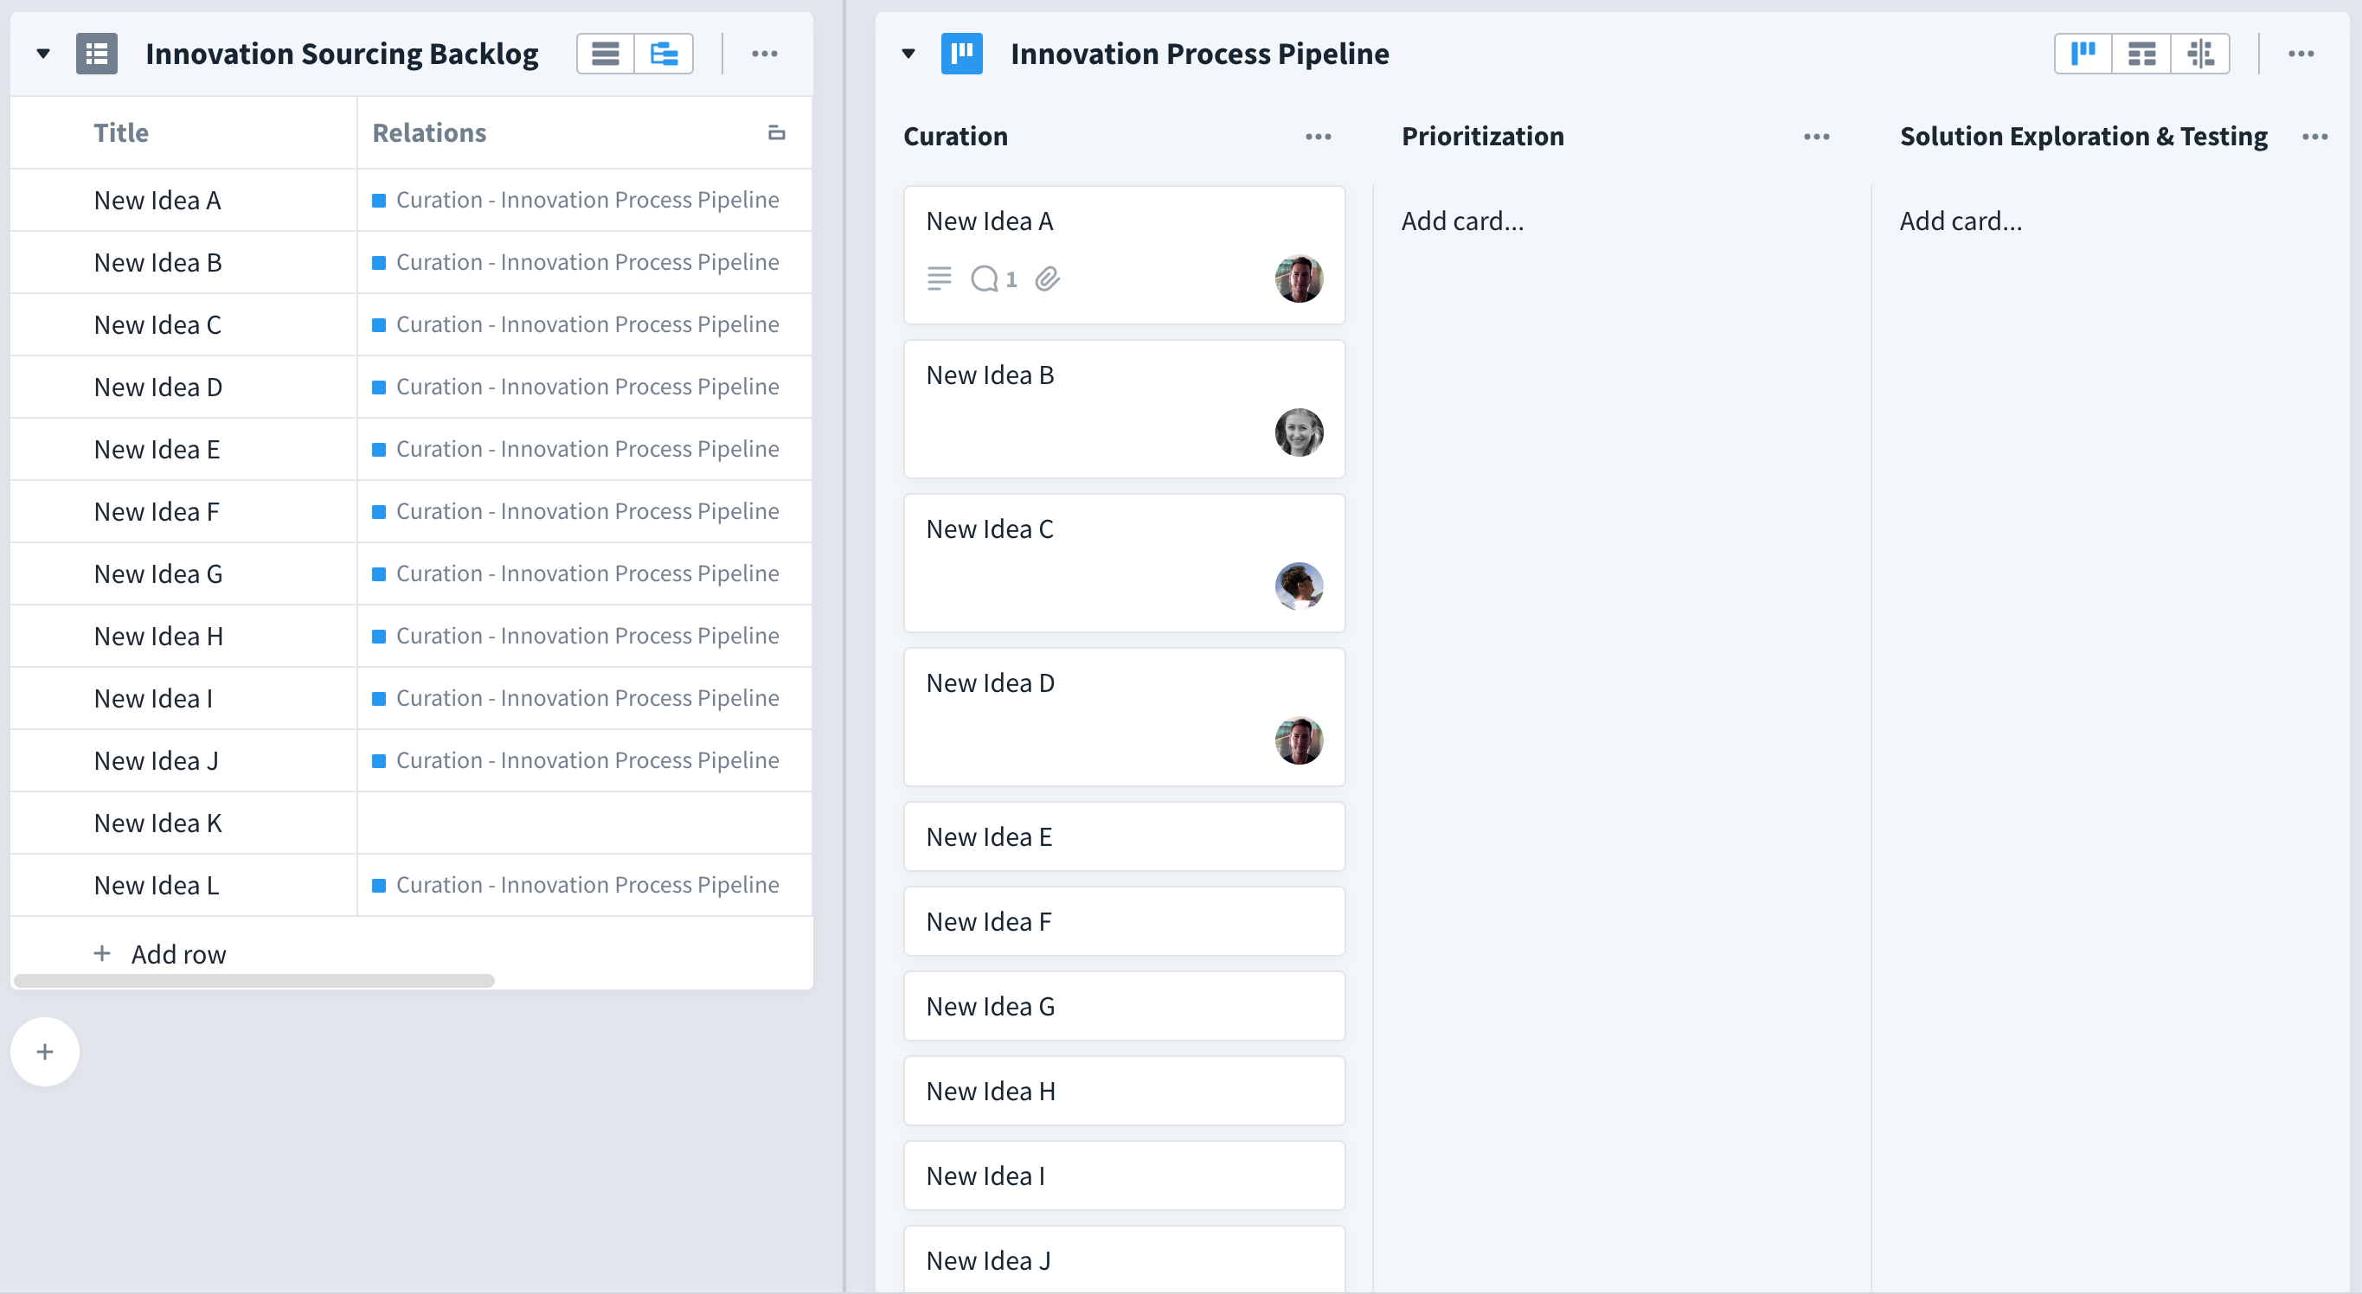Viewport: 2362px width, 1294px height.
Task: Select the hierarchy view icon in Innovation Sourcing Backlog
Action: tap(663, 53)
